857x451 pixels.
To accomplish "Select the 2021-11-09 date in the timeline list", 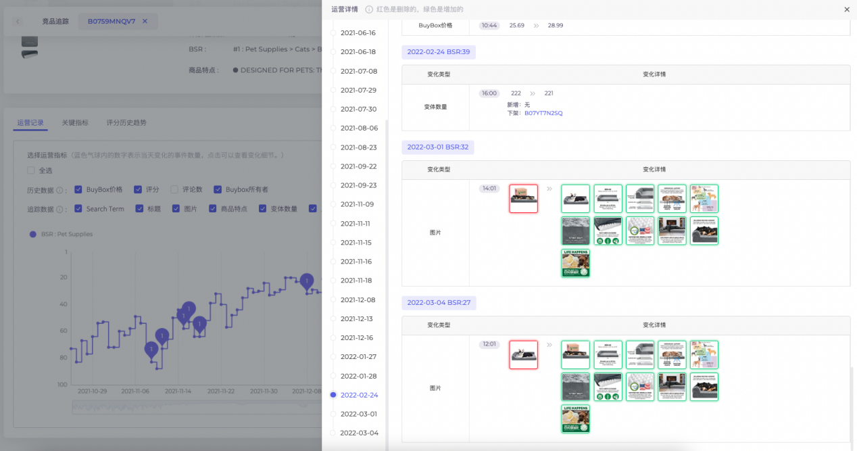I will [x=356, y=204].
